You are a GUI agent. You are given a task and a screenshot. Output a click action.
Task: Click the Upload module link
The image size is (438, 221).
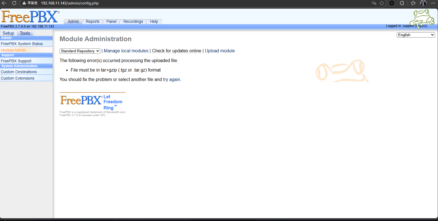coord(220,51)
